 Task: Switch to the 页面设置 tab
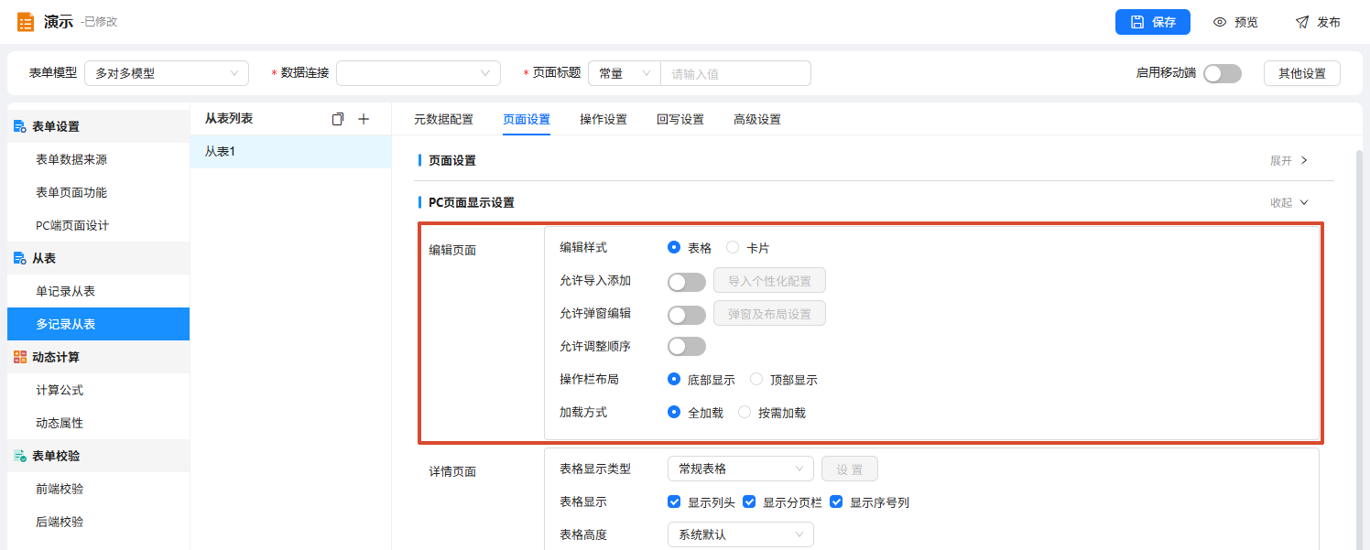527,119
